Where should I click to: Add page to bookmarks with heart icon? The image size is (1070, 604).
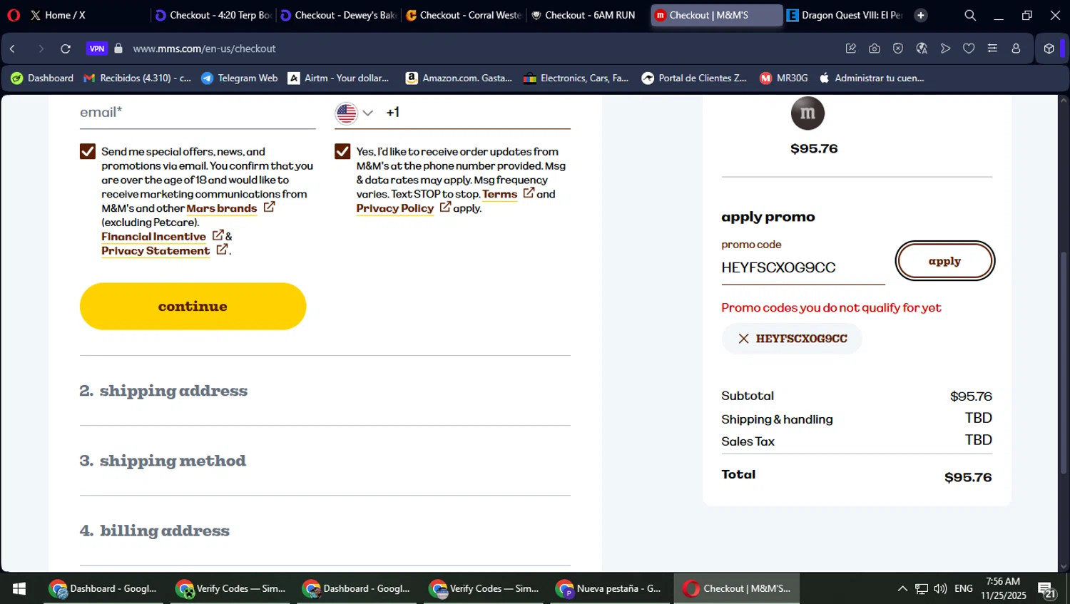coord(969,48)
